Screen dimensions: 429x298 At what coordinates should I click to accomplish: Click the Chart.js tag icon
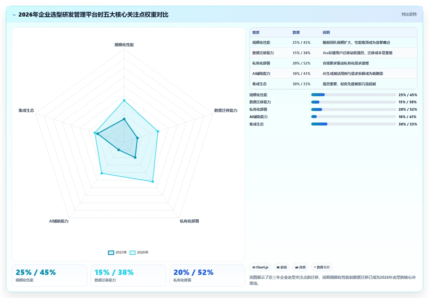click(254, 267)
